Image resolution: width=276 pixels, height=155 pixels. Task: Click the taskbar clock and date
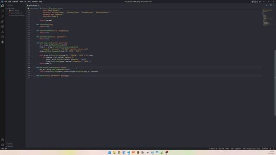pyautogui.click(x=272, y=152)
